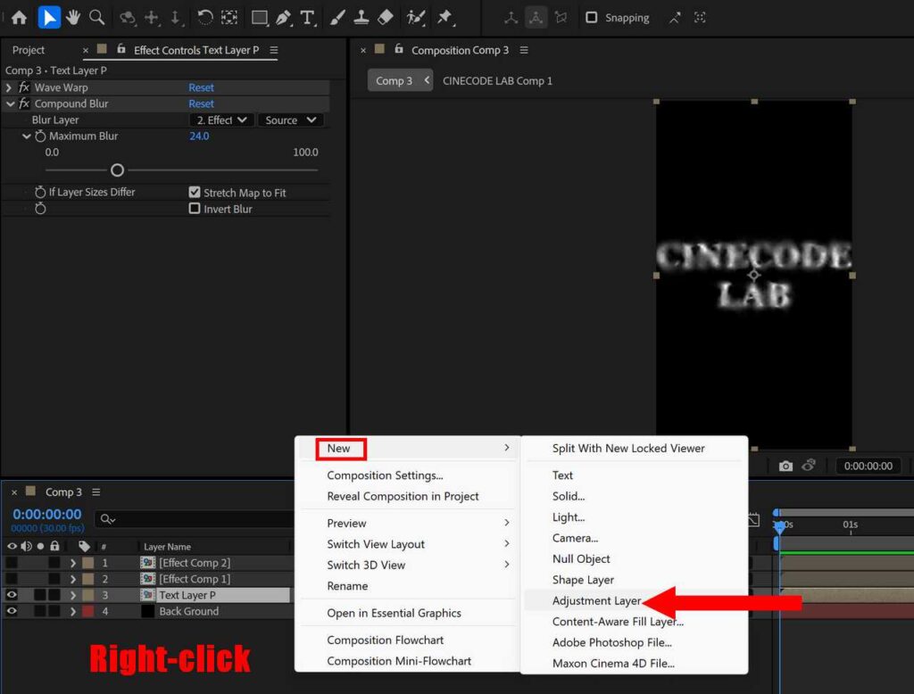
Task: Toggle the Compound Blur fx switch
Action: click(24, 103)
